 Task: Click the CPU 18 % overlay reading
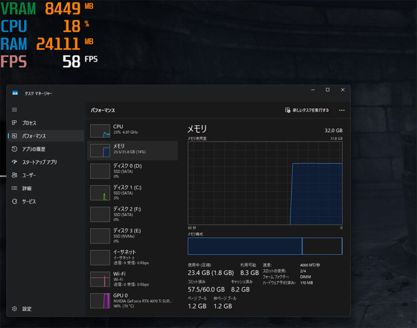click(45, 26)
